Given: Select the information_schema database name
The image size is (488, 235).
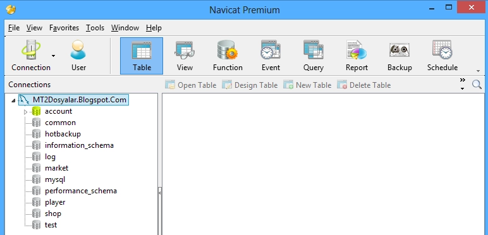Looking at the screenshot, I should tap(79, 145).
